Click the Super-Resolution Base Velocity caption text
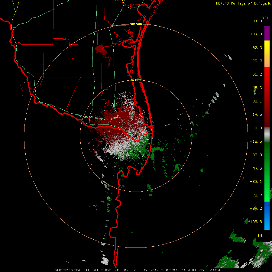 137,270
